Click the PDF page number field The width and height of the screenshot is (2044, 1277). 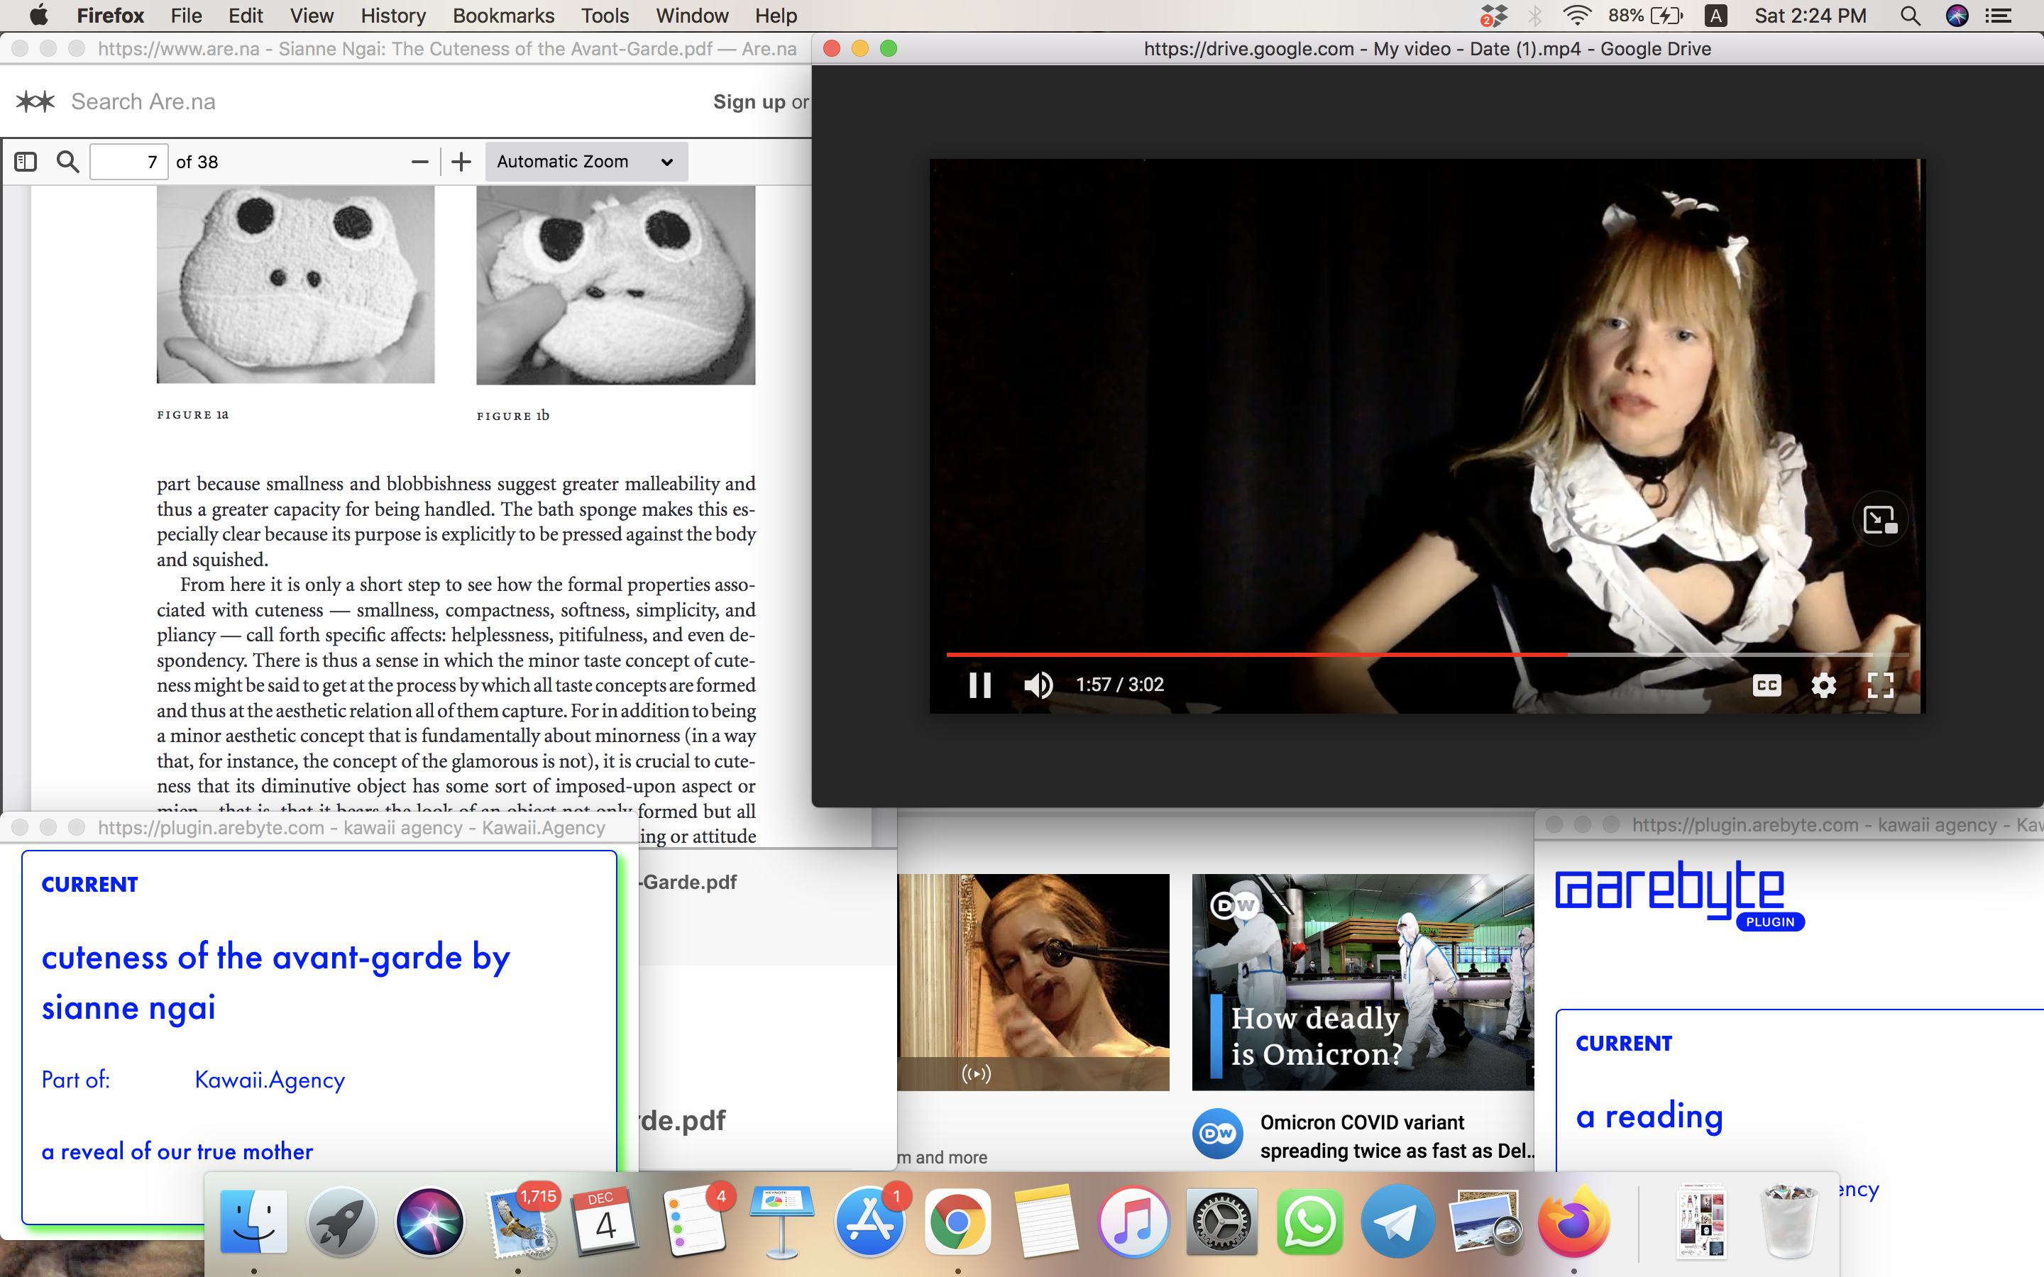(x=128, y=161)
